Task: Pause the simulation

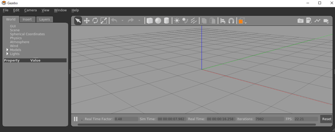Action: [x=76, y=119]
